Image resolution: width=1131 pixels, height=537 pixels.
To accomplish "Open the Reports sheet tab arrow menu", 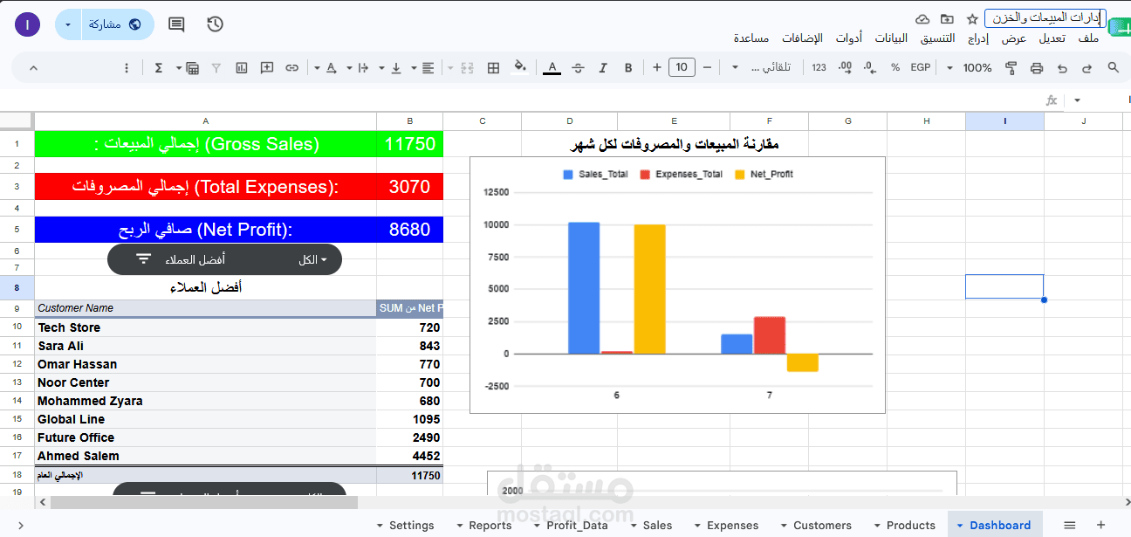I will tap(460, 526).
